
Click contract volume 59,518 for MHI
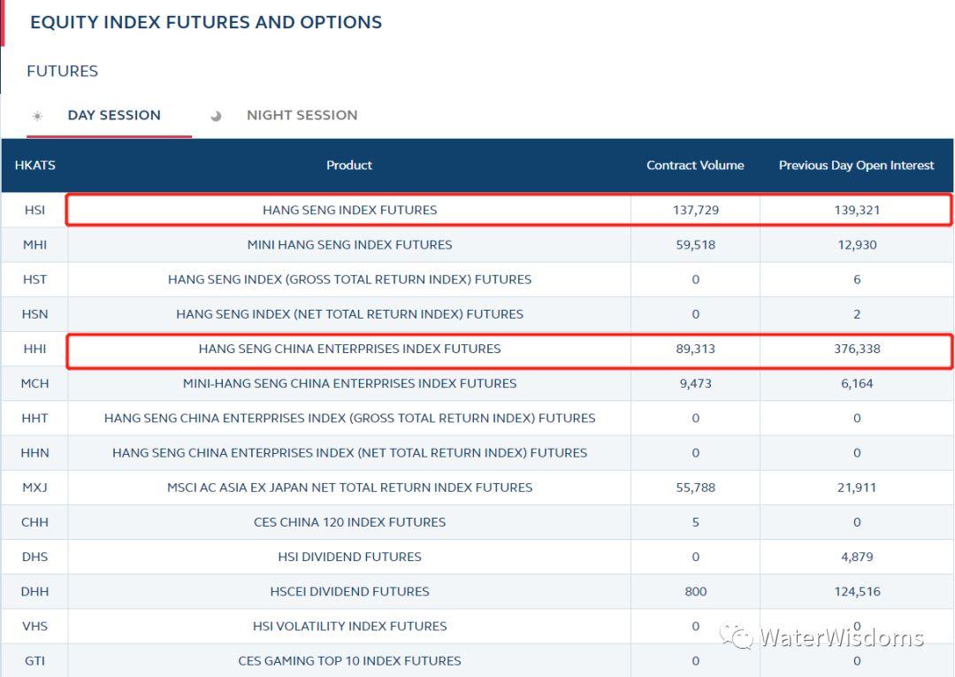696,245
